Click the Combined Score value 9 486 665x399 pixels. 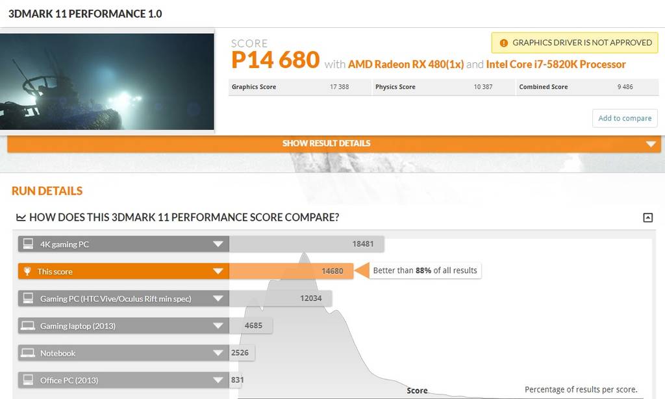pyautogui.click(x=625, y=87)
